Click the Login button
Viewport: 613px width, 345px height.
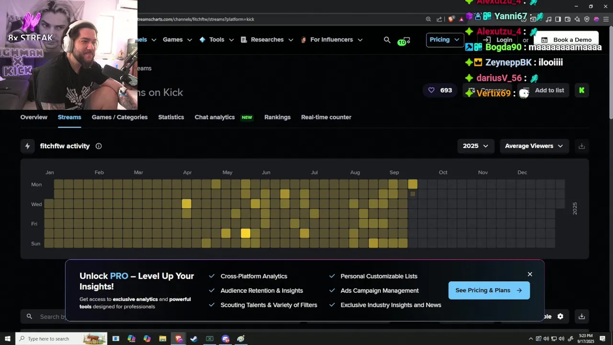(499, 40)
